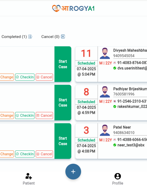This screenshot has height=186, width=147.
Task: Click Patel Neer's avatar picture
Action: (x=105, y=130)
